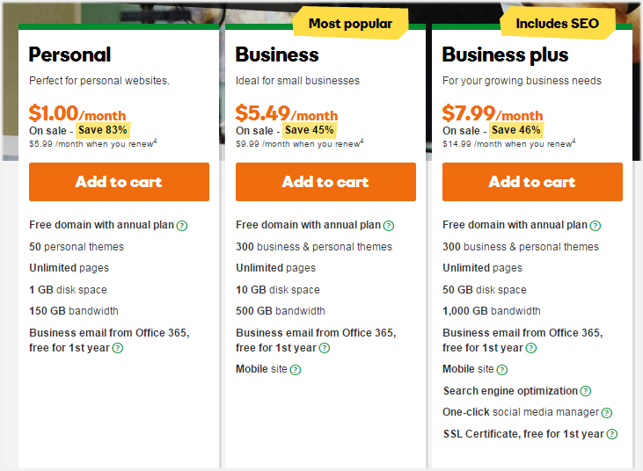Open Mobile site help icon in Business plus plan
The image size is (643, 471).
tap(502, 370)
